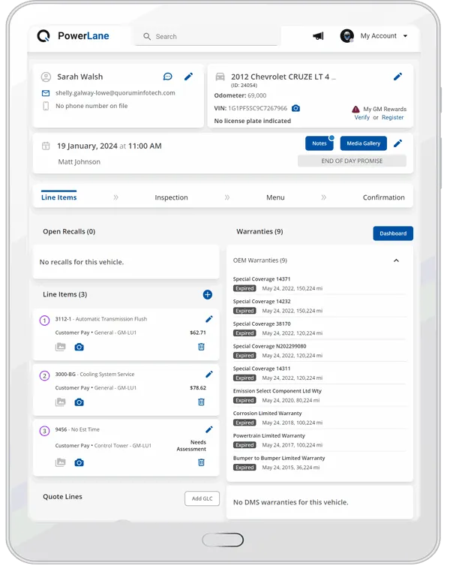Take photo for Automatic Transmission Flush line
450x566 pixels.
(x=79, y=347)
